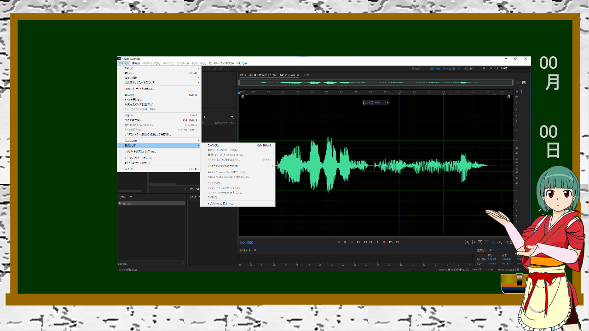Open the エフェクト (Effects) menu
This screenshot has width=589, height=331.
[183, 63]
